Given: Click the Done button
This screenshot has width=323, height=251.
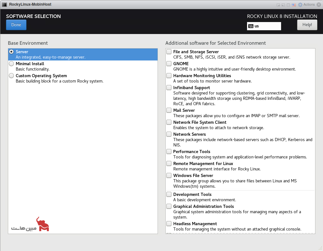Looking at the screenshot, I should (x=16, y=25).
